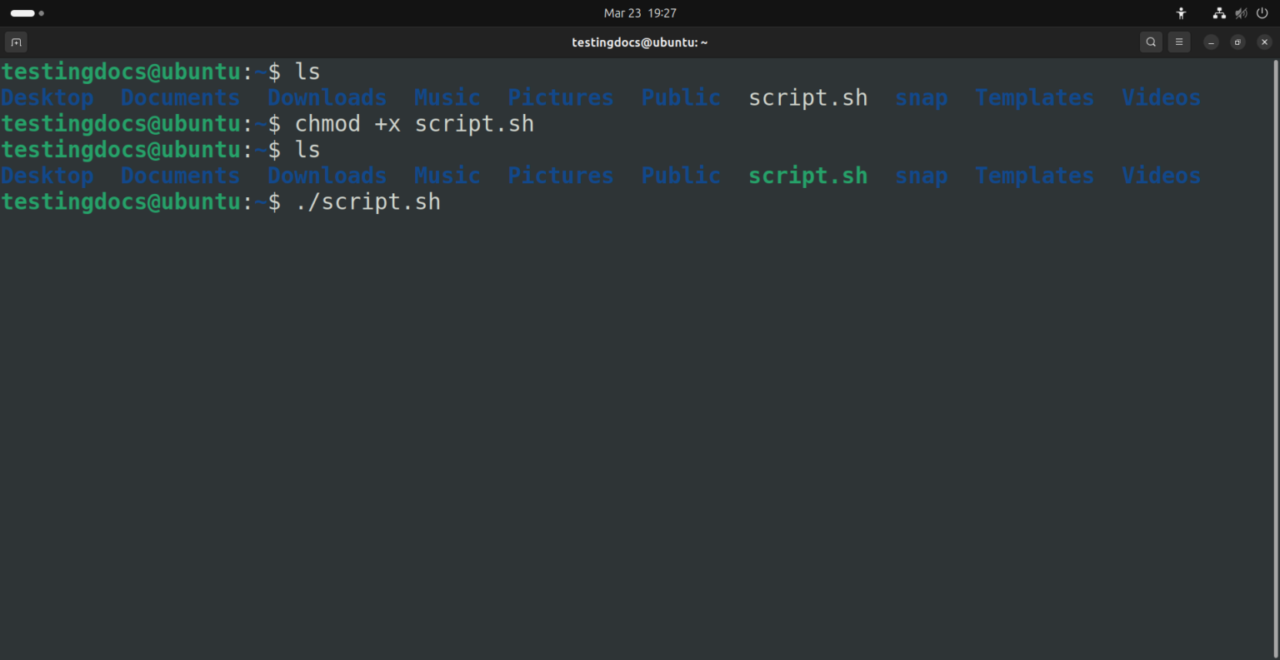Click the muted volume icon

[x=1241, y=13]
